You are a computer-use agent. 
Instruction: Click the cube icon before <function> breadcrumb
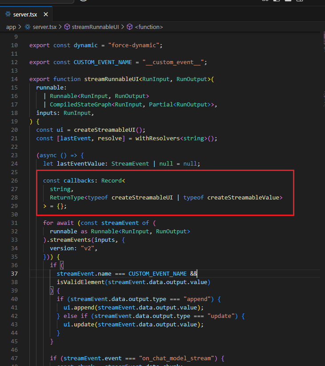click(130, 27)
